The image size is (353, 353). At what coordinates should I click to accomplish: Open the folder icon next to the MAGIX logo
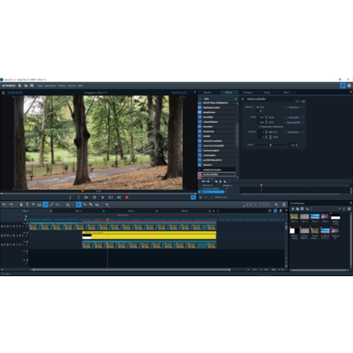click(26, 86)
